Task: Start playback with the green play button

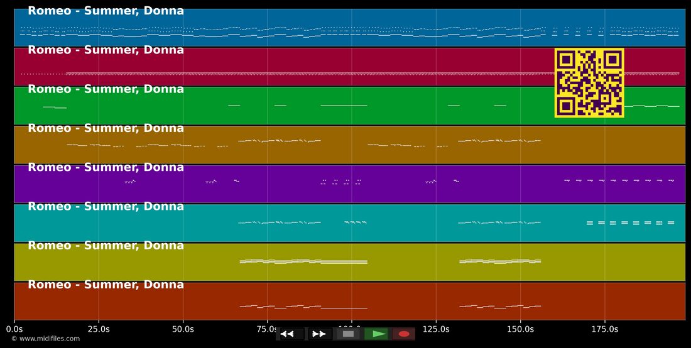Action: (x=377, y=334)
